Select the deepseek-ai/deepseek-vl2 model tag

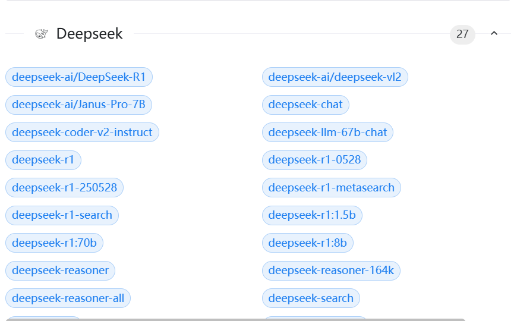tap(335, 77)
